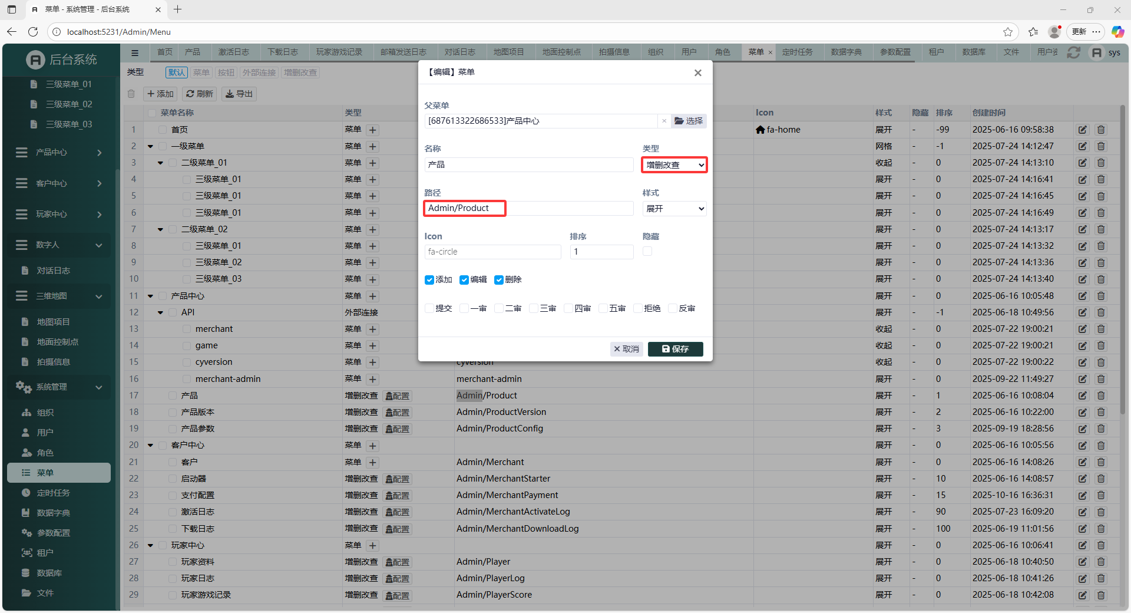The image size is (1131, 613).
Task: Clear the parent menu field with x icon
Action: 664,121
